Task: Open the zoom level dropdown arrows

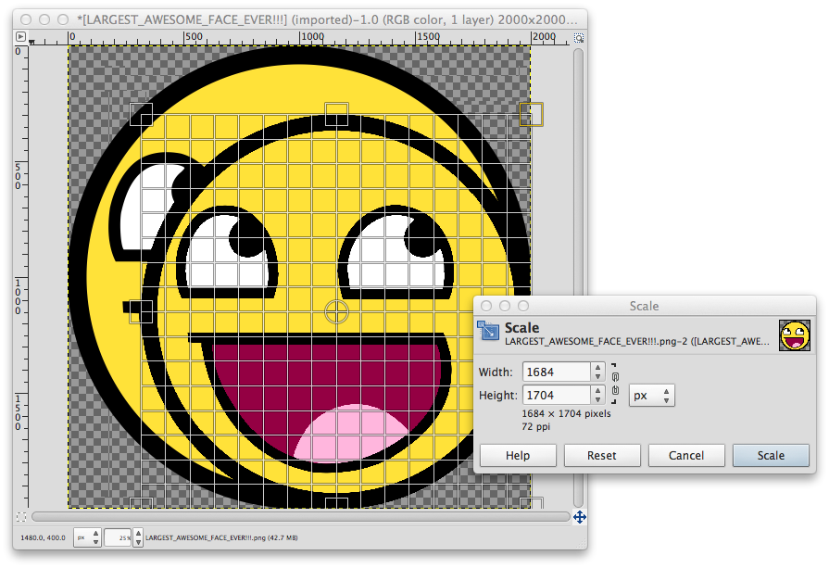Action: click(137, 537)
